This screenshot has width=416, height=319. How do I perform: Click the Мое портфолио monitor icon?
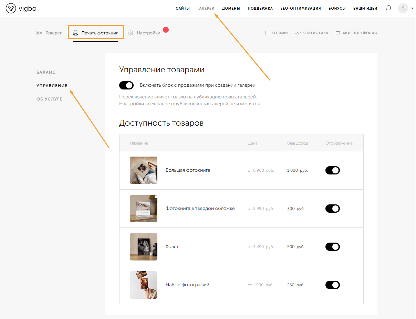[338, 33]
